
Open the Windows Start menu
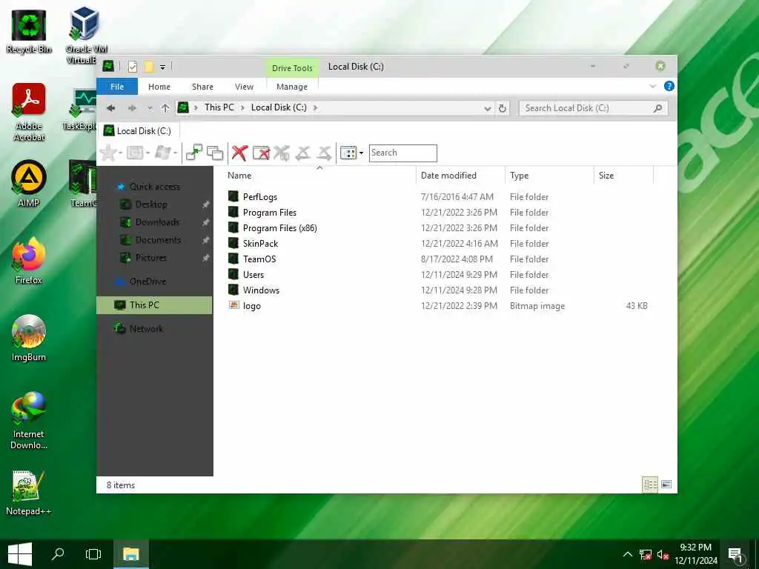[20, 554]
